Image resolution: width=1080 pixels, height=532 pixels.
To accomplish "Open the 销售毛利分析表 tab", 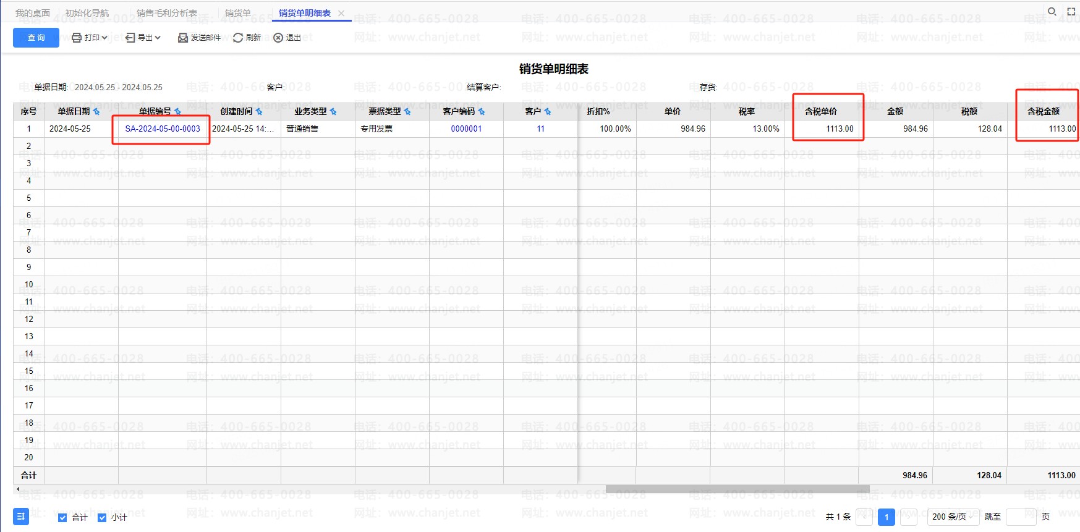I will point(167,13).
